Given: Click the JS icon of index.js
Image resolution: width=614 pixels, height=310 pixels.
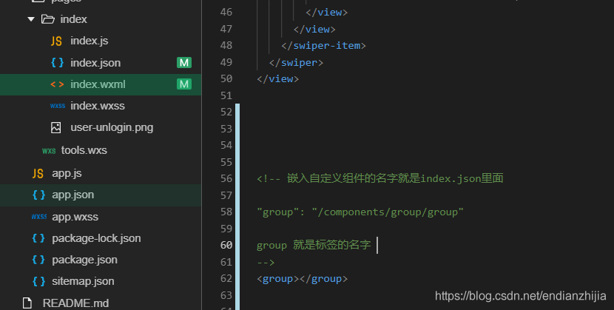Looking at the screenshot, I should 56,41.
